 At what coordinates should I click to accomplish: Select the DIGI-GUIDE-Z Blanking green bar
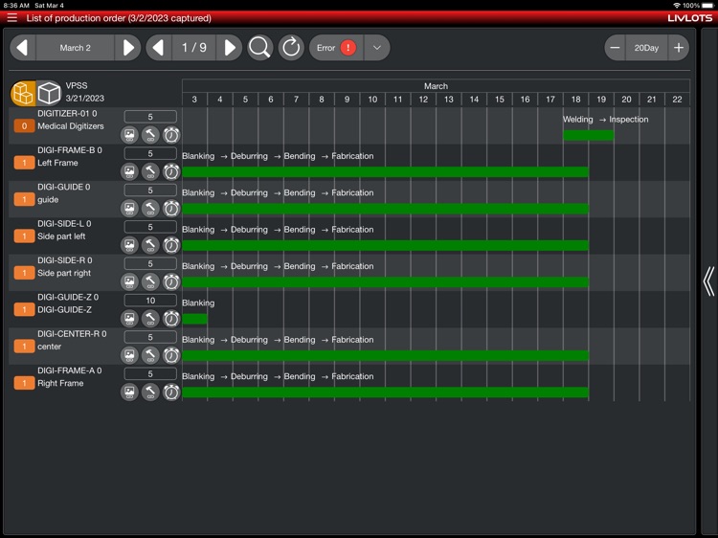(194, 319)
